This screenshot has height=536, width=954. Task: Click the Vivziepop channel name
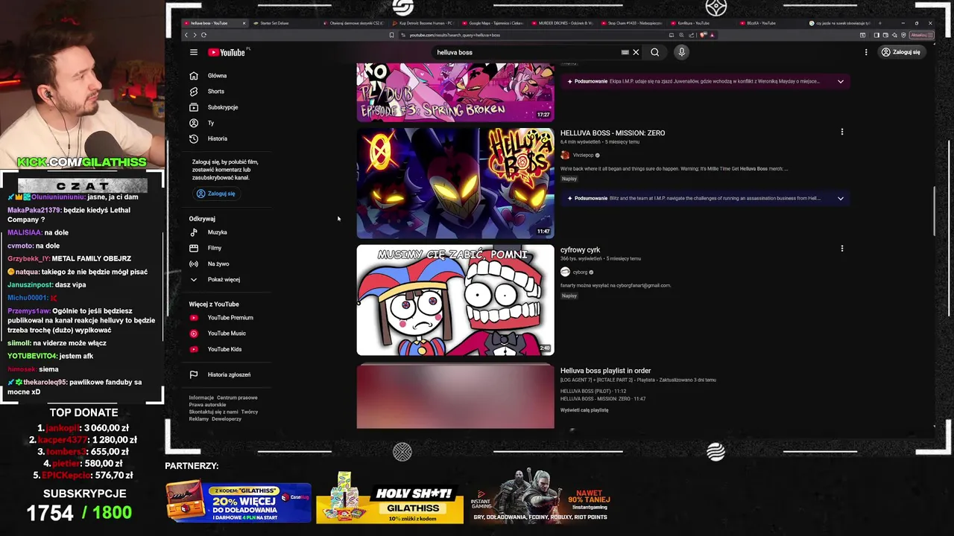pyautogui.click(x=583, y=156)
